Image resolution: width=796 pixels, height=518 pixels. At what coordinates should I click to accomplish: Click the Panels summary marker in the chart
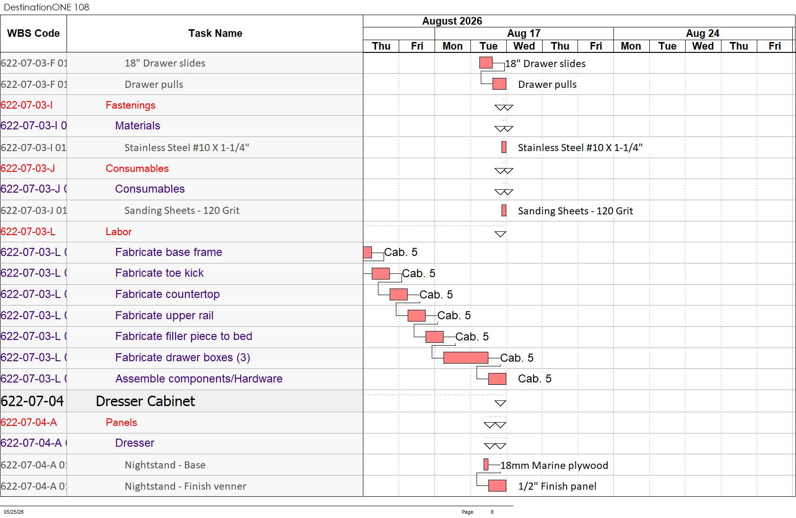[495, 425]
